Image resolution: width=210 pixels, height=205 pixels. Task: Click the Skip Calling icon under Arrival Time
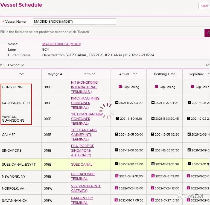[120, 87]
